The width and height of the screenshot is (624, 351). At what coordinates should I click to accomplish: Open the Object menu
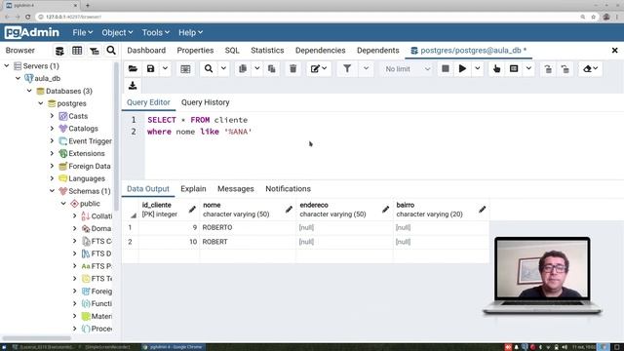[x=117, y=32]
